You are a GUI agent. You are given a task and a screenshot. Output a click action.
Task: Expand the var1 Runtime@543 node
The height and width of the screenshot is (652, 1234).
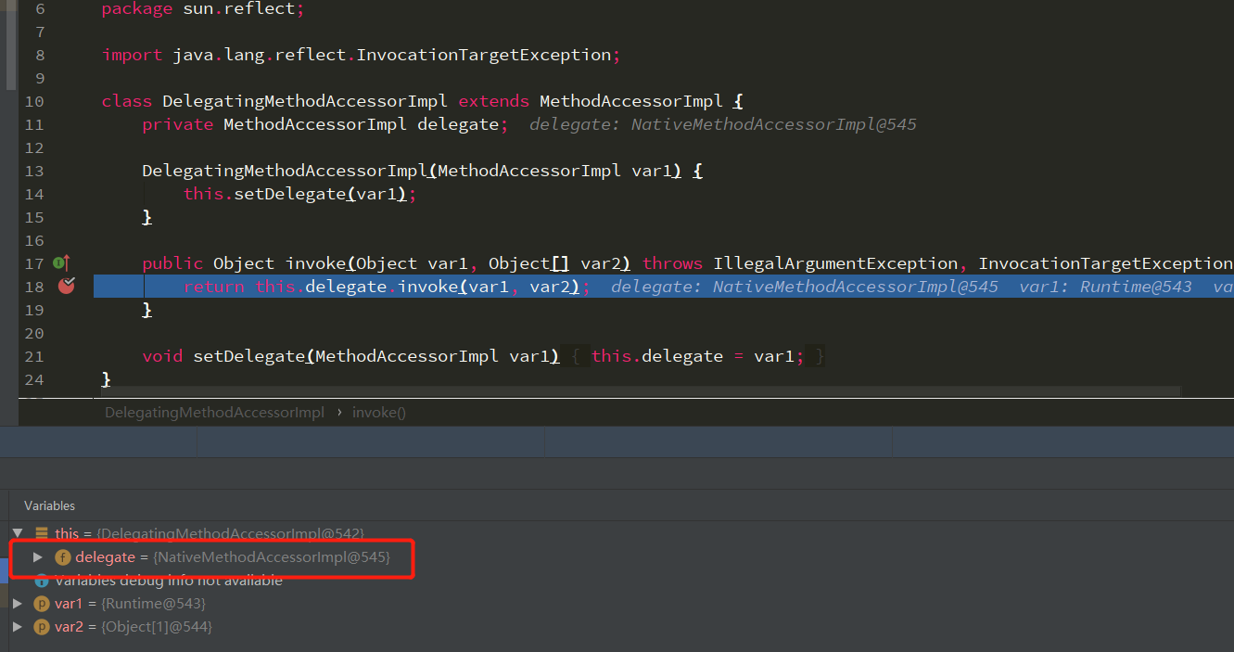(18, 604)
